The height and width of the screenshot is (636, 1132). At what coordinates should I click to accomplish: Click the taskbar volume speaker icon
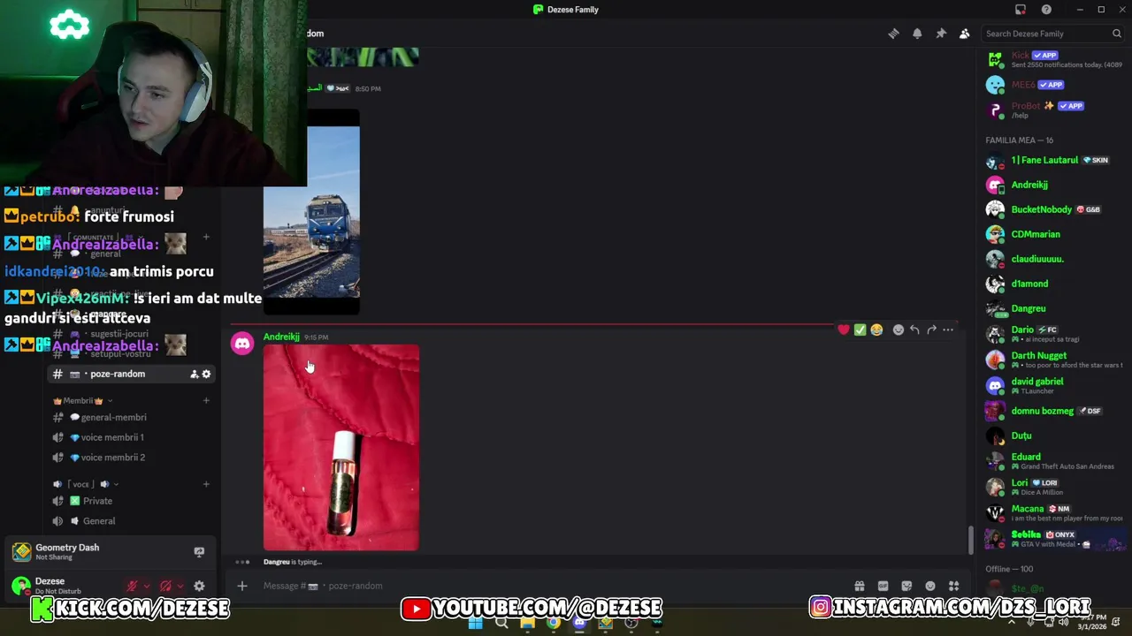click(1062, 623)
